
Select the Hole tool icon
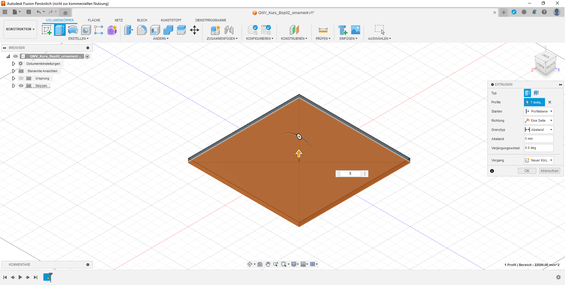(86, 30)
